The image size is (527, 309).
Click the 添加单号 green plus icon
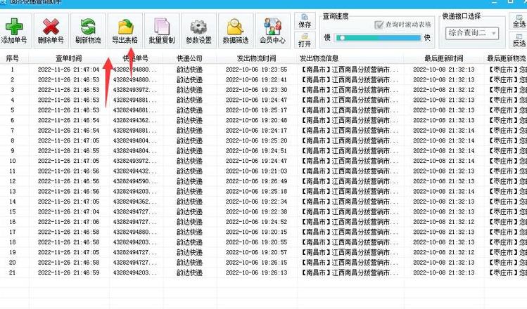coord(14,27)
